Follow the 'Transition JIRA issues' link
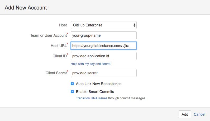The width and height of the screenshot is (210, 121). click(x=88, y=98)
